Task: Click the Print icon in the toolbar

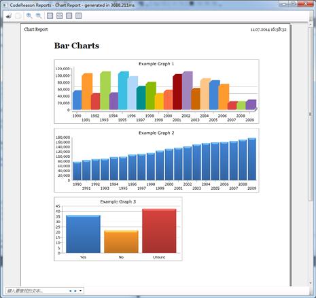Action: [9, 16]
